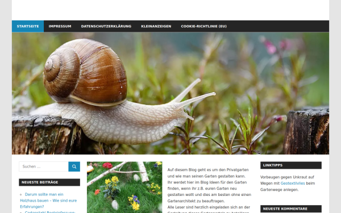Open the Kleinanzeigen menu entry
The height and width of the screenshot is (213, 341).
(156, 26)
